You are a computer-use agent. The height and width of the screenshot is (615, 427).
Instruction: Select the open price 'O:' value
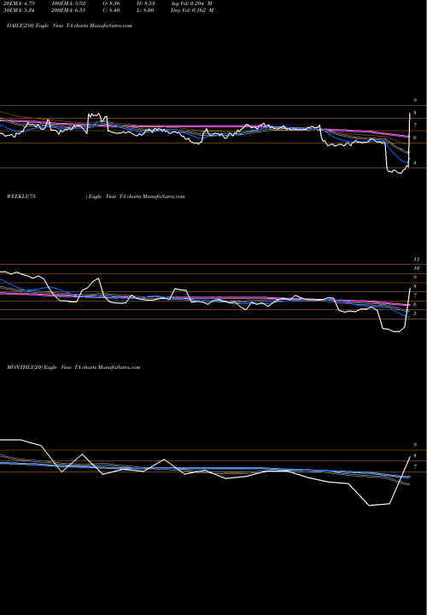(x=111, y=3)
